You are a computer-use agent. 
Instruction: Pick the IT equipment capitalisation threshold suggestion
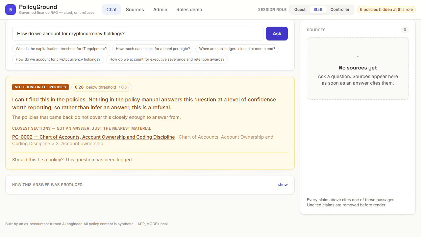point(61,49)
